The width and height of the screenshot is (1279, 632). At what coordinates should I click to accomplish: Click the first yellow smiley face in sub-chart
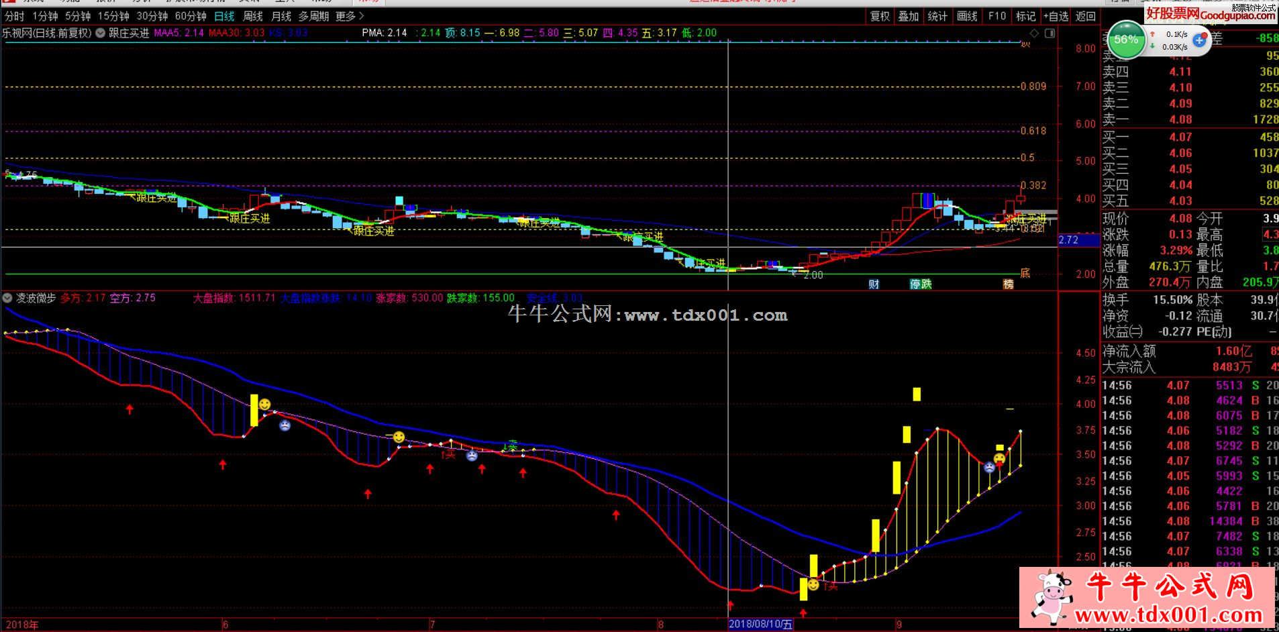(x=265, y=405)
